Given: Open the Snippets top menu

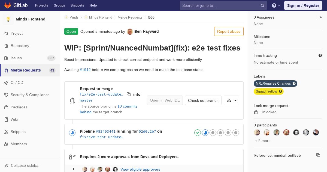Looking at the screenshot, I should tap(77, 5).
